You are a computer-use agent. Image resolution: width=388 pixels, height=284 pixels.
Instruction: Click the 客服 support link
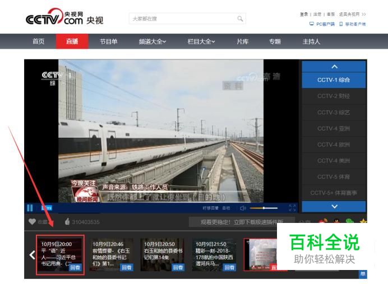(331, 15)
